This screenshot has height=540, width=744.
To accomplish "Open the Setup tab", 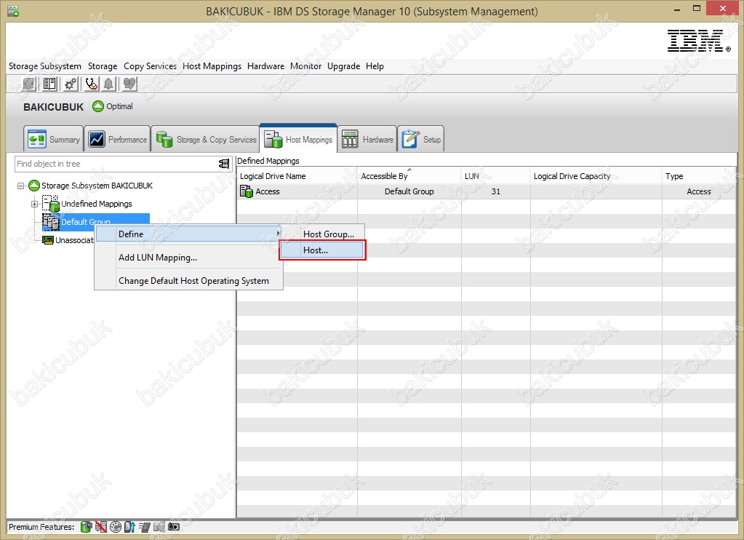I will (421, 139).
